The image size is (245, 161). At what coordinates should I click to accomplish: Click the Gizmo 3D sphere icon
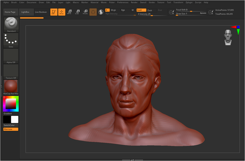pyautogui.click(x=93, y=12)
